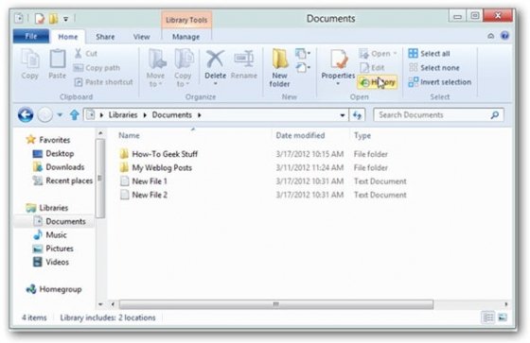Open Help with the question mark icon
The width and height of the screenshot is (530, 343).
click(504, 36)
